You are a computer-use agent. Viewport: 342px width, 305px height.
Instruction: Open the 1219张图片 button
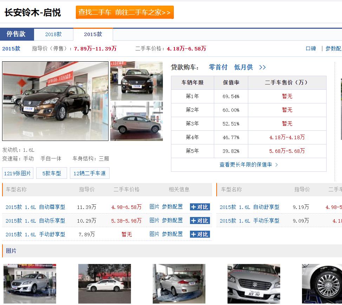click(17, 173)
